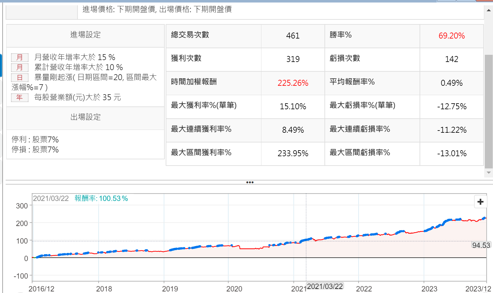Click the 225.26% time-weighted return value

293,83
